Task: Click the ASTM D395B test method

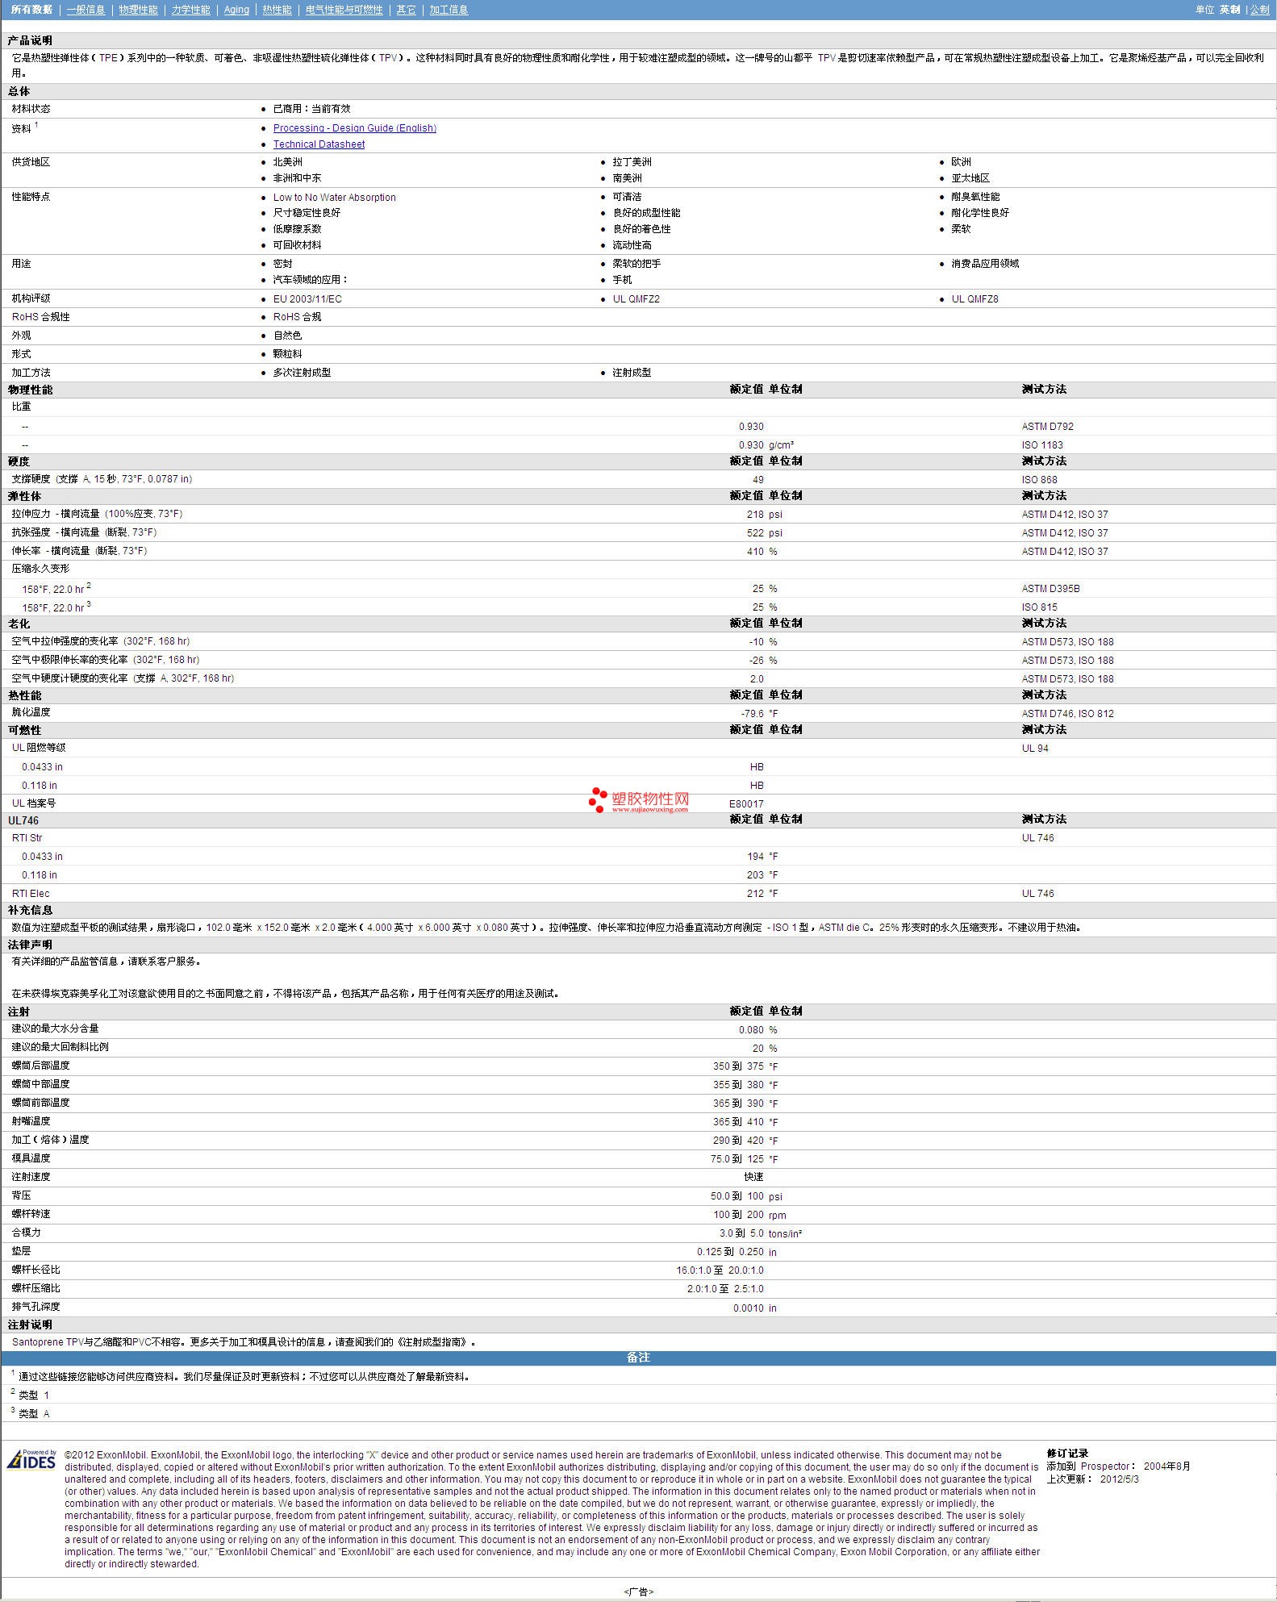Action: (1050, 589)
